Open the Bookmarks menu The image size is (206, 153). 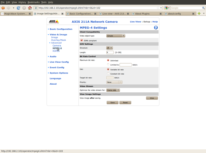(x=33, y=2)
